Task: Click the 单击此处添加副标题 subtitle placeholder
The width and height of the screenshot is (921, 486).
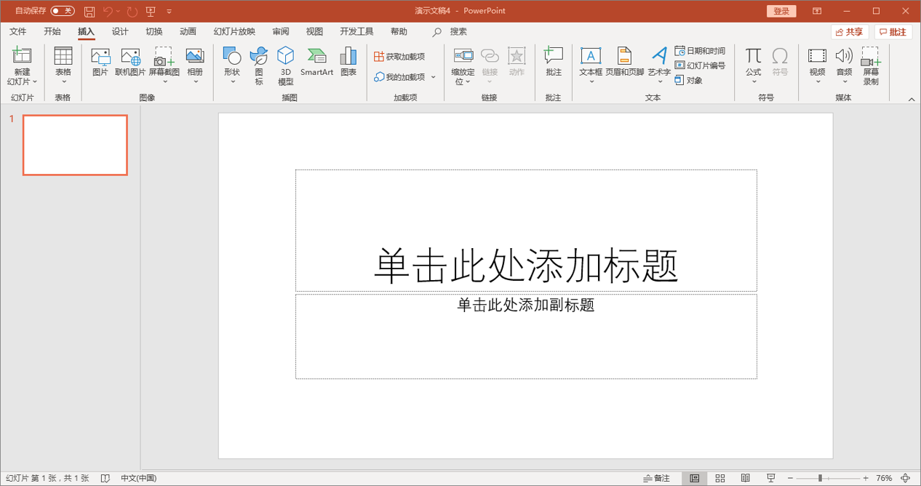Action: click(526, 336)
